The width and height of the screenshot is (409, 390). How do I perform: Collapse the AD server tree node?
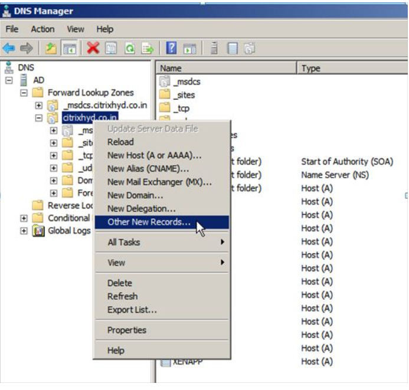[x=9, y=80]
